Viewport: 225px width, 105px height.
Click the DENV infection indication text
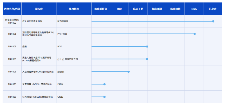[x=37, y=84]
